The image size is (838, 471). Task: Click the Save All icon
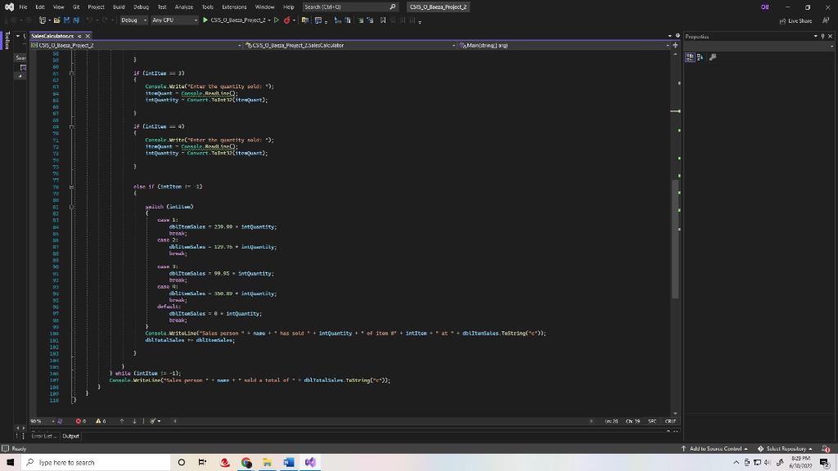pyautogui.click(x=77, y=20)
